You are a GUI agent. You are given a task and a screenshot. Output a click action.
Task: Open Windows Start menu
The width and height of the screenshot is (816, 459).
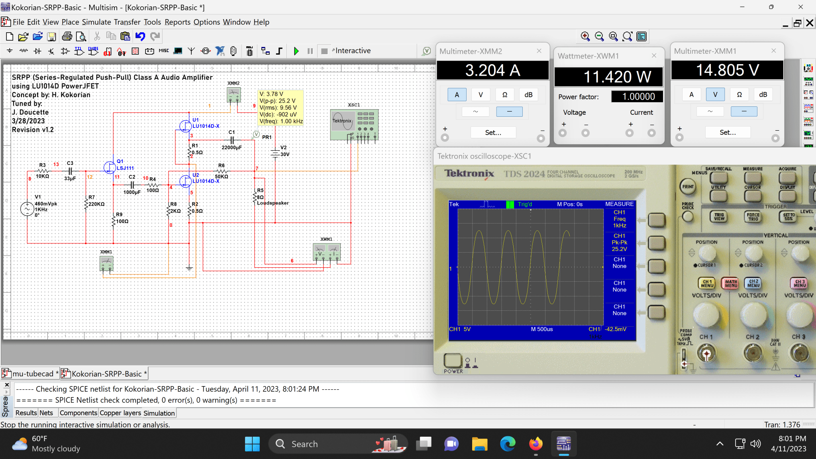tap(252, 444)
